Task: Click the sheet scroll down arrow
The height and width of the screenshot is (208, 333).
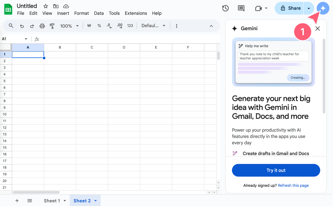Action: (x=218, y=187)
